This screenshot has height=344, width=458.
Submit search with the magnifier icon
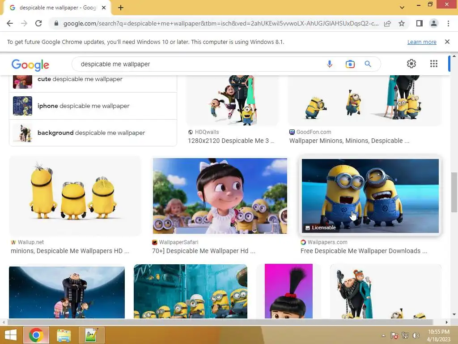[x=368, y=64]
